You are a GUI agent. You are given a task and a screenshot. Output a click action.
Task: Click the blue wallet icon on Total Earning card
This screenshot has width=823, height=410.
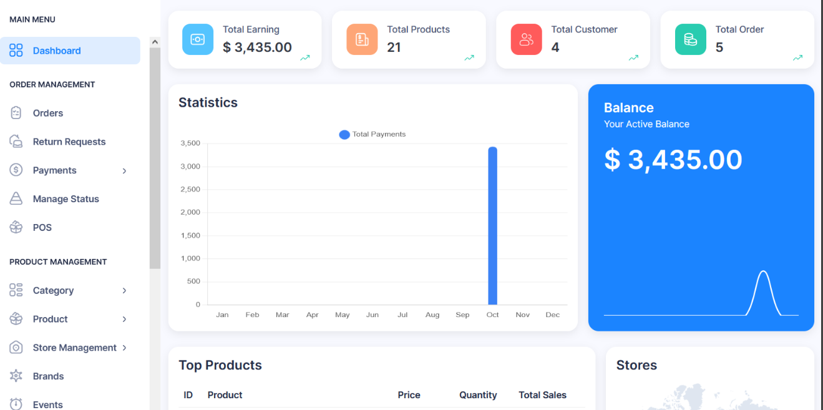198,39
